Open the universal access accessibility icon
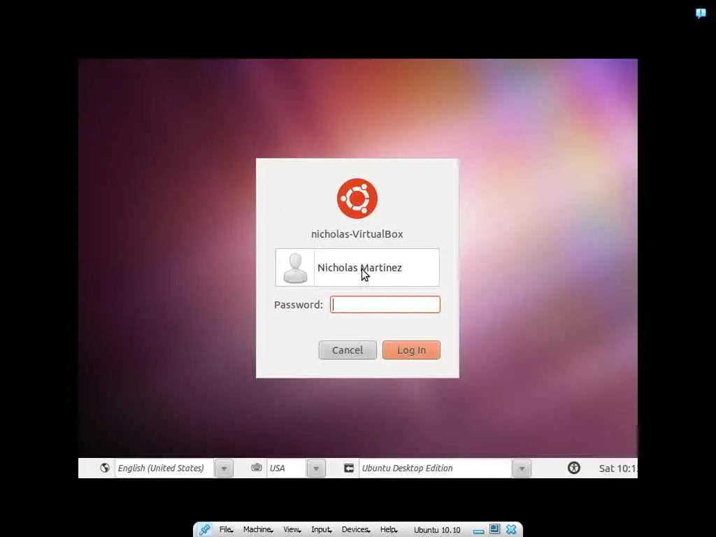Screen dimensions: 716x537 (x=574, y=468)
